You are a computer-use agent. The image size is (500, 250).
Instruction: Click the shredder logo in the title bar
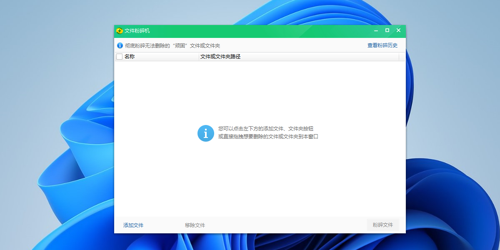coord(119,30)
